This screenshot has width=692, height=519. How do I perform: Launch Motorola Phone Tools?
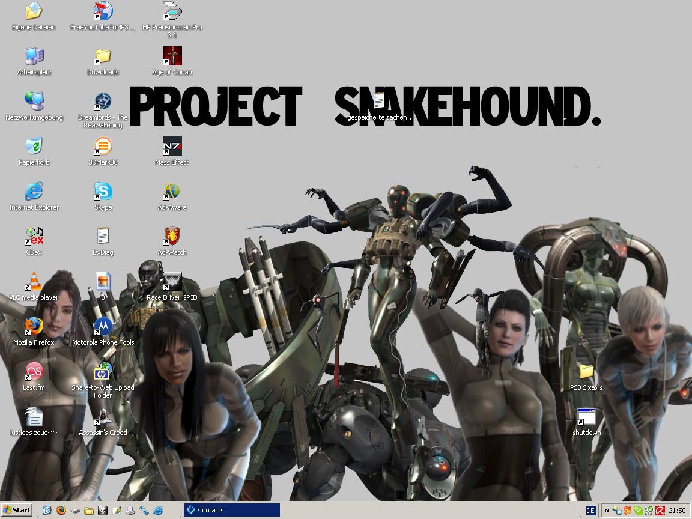click(x=103, y=332)
